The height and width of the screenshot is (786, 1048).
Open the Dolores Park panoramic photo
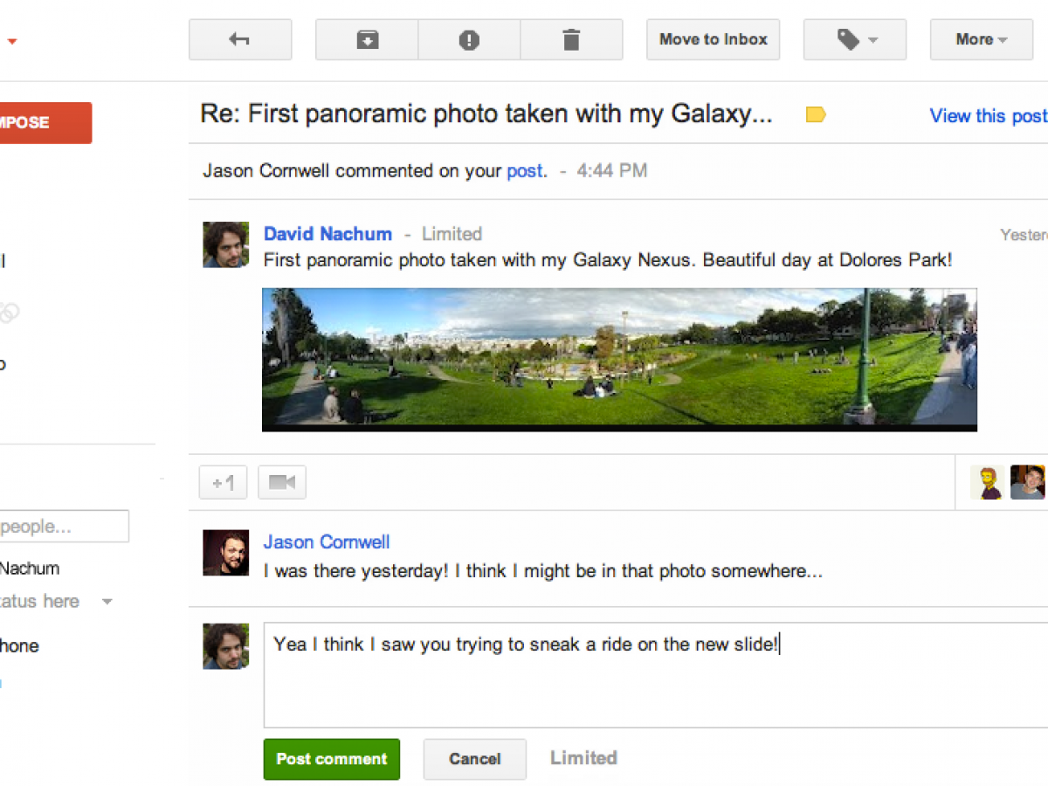coord(619,359)
